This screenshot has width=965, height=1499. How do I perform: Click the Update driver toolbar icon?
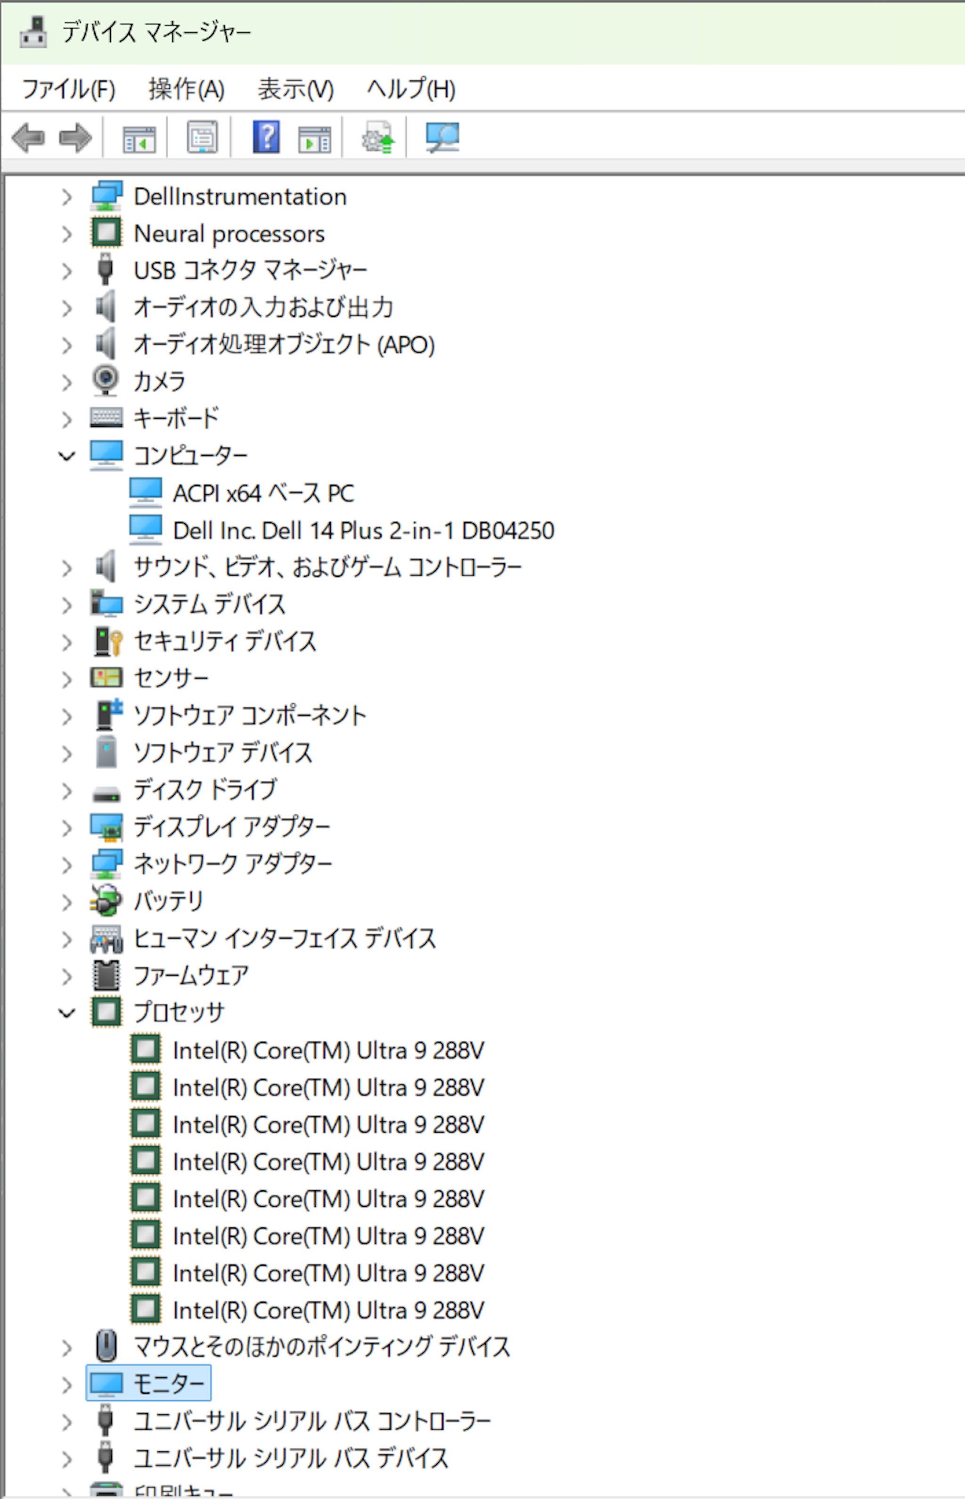[378, 137]
